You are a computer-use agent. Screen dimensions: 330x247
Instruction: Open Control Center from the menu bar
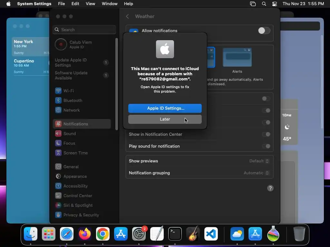pos(275,4)
